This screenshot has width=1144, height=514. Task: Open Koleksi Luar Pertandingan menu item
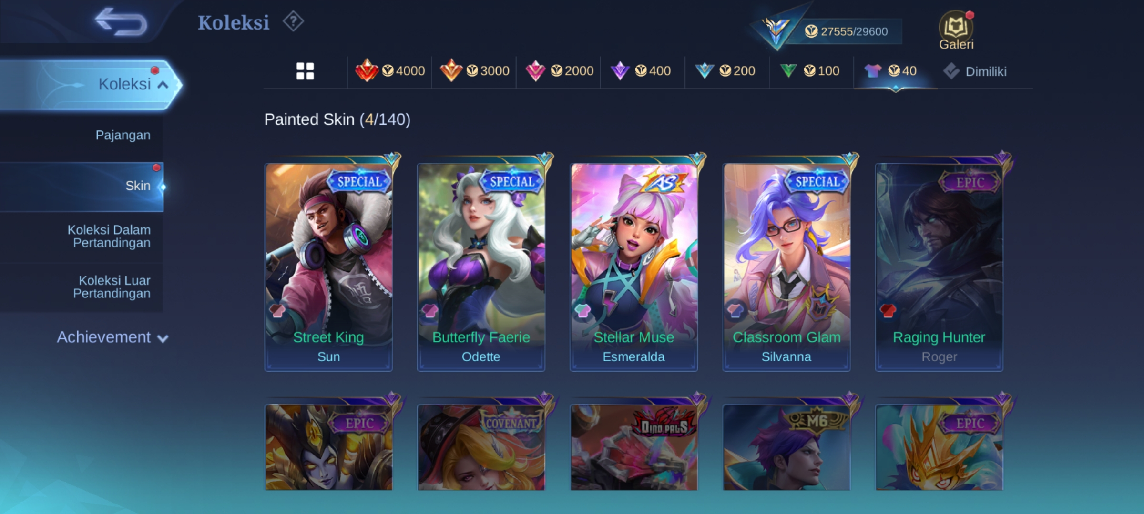[112, 287]
